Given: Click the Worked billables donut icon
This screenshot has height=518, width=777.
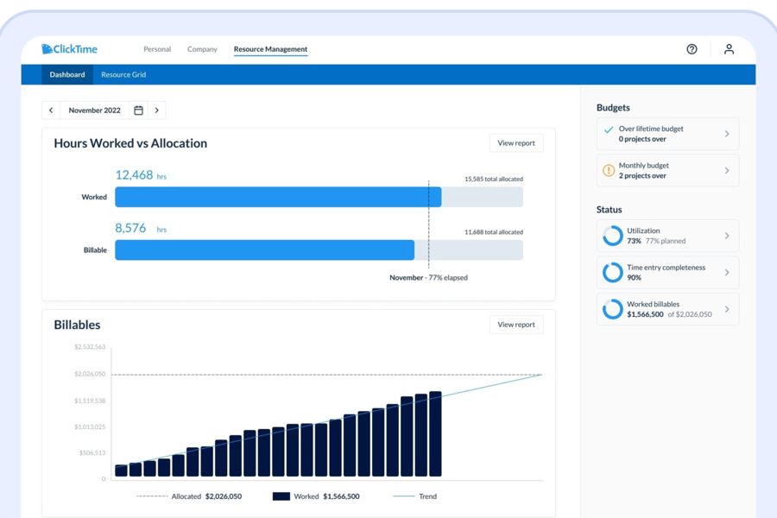Looking at the screenshot, I should pyautogui.click(x=612, y=309).
